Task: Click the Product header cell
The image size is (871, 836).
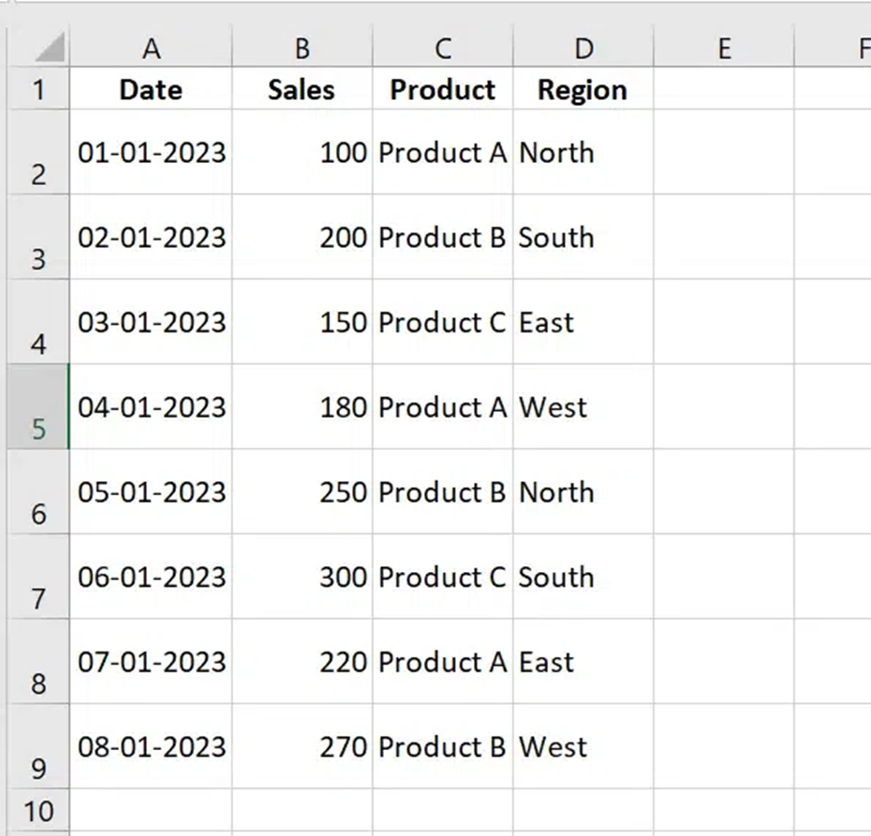Action: pos(443,88)
